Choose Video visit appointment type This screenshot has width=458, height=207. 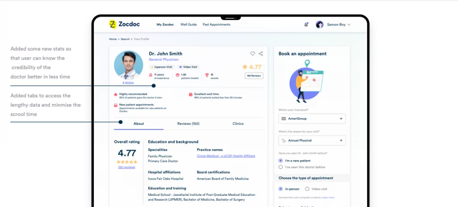(307, 189)
